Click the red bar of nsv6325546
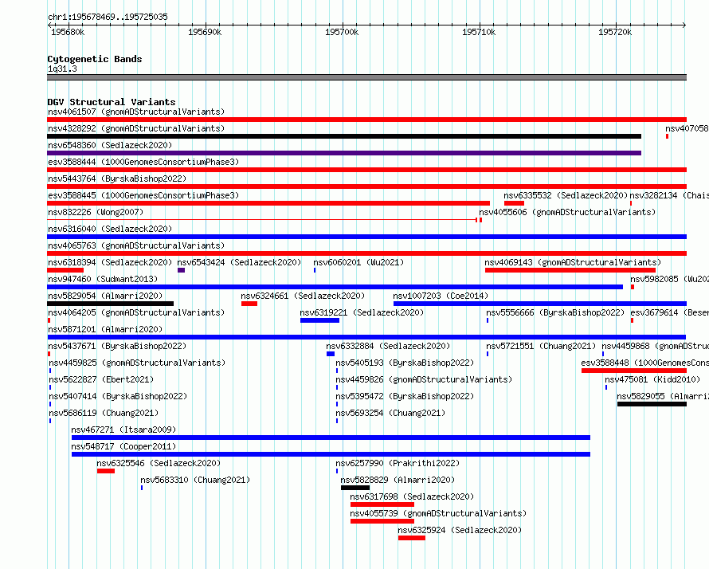 tap(106, 471)
